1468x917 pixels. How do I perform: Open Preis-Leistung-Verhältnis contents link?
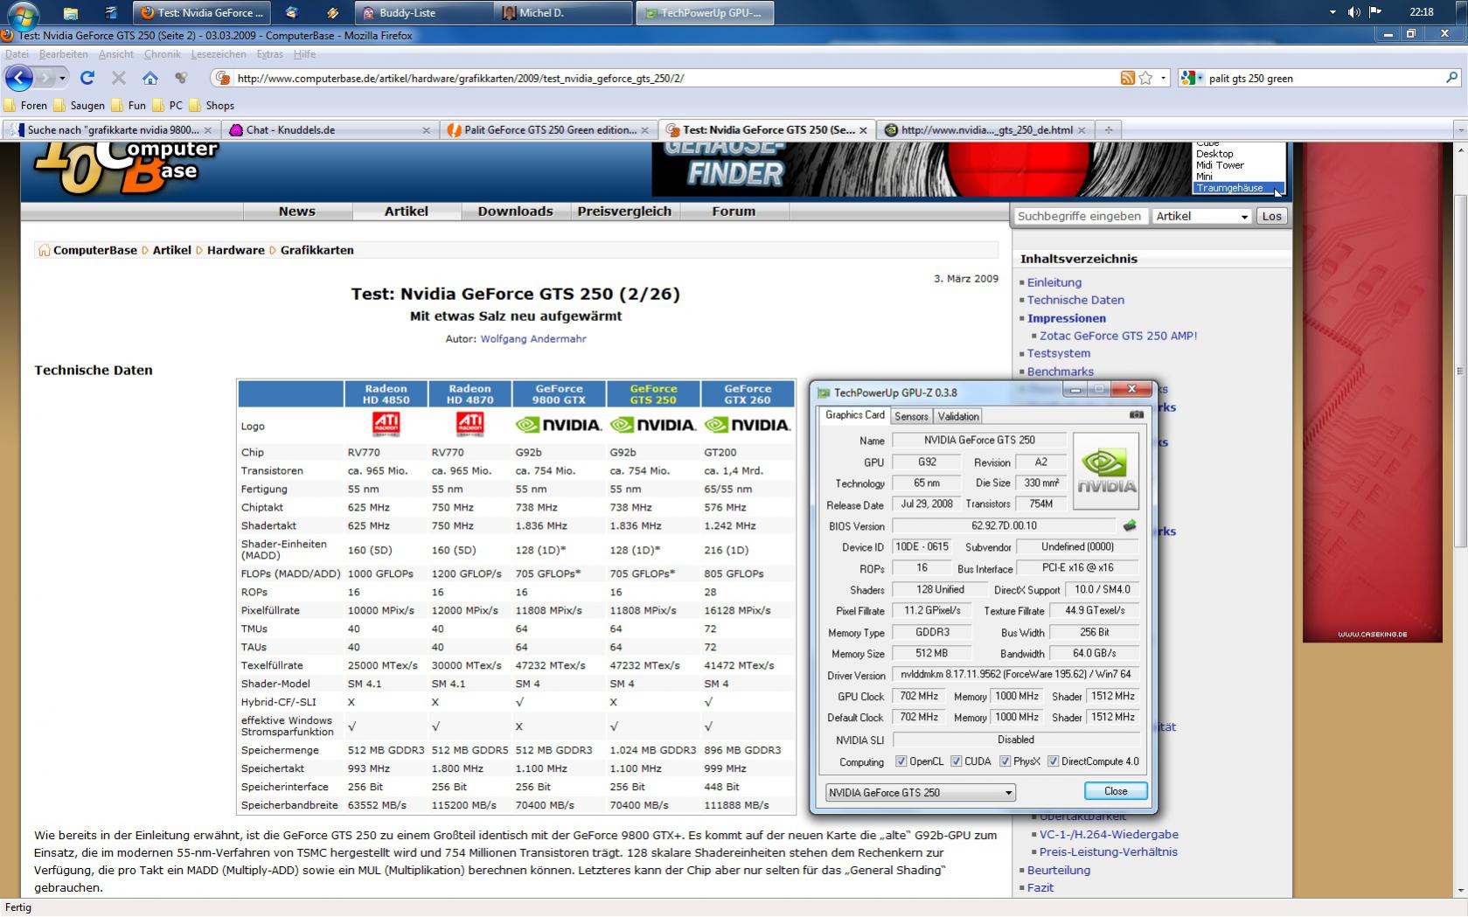pos(1108,851)
